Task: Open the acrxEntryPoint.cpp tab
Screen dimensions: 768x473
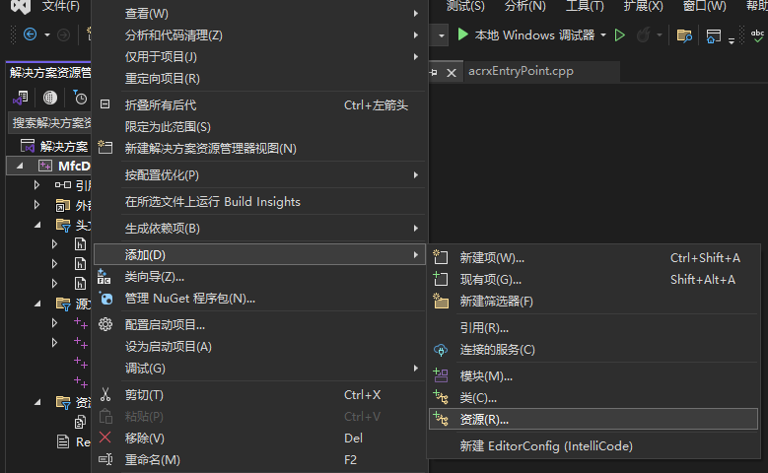Action: point(521,71)
